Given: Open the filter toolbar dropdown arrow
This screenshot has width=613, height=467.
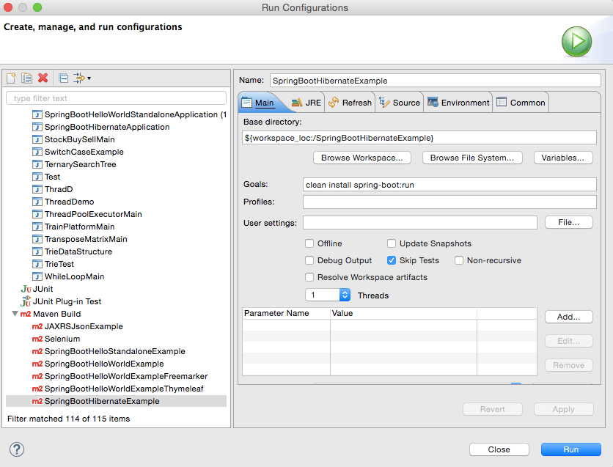Looking at the screenshot, I should [x=87, y=78].
